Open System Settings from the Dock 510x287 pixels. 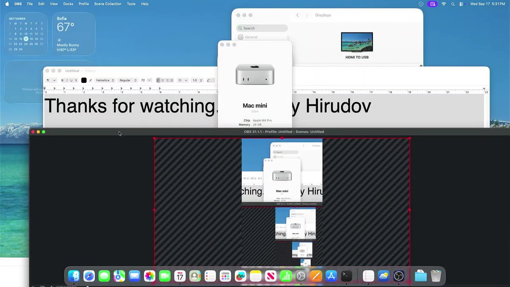(x=301, y=276)
